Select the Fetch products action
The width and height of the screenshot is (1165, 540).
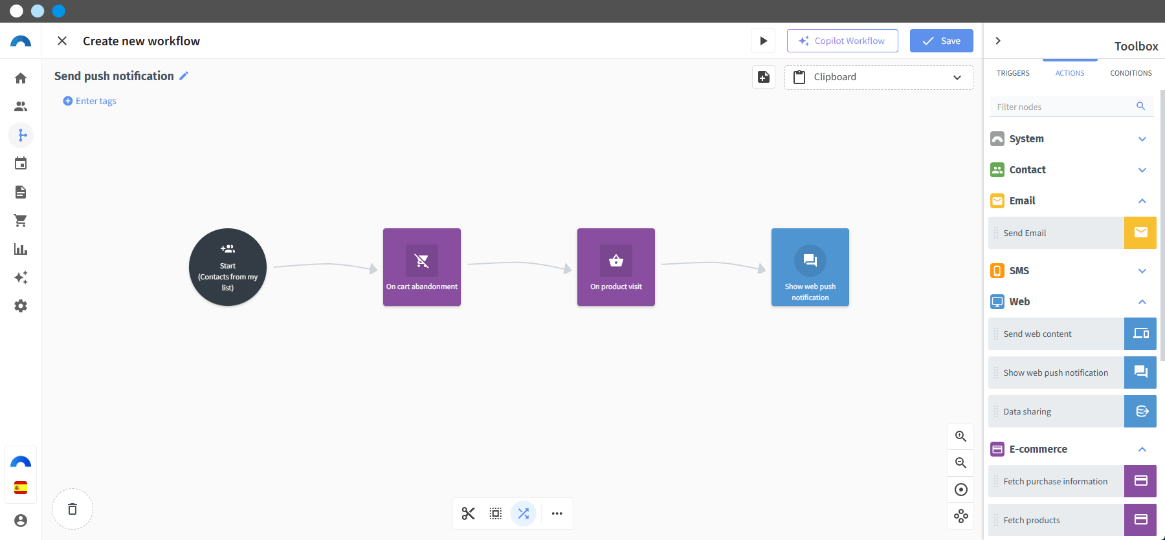coord(1072,520)
